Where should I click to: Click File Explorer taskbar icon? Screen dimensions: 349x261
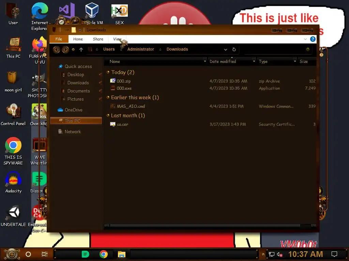pyautogui.click(x=122, y=254)
